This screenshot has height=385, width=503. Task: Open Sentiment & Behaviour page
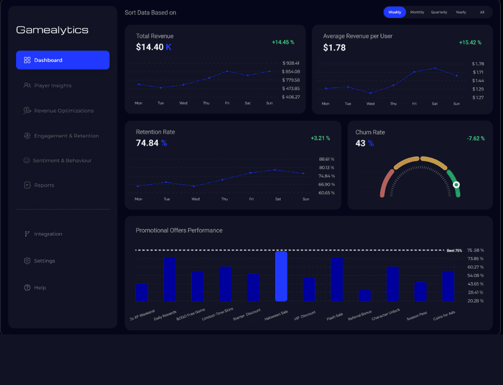[62, 160]
